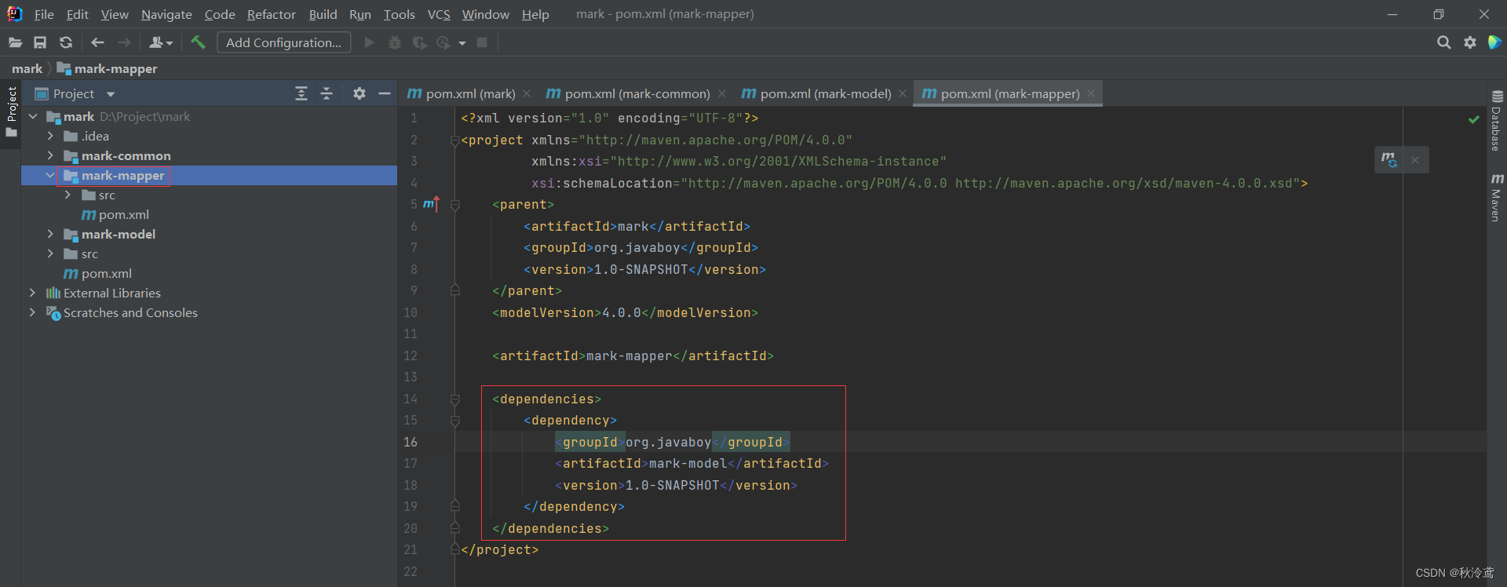The image size is (1507, 587).
Task: Select root pom.xml in project tree
Action: [x=98, y=273]
